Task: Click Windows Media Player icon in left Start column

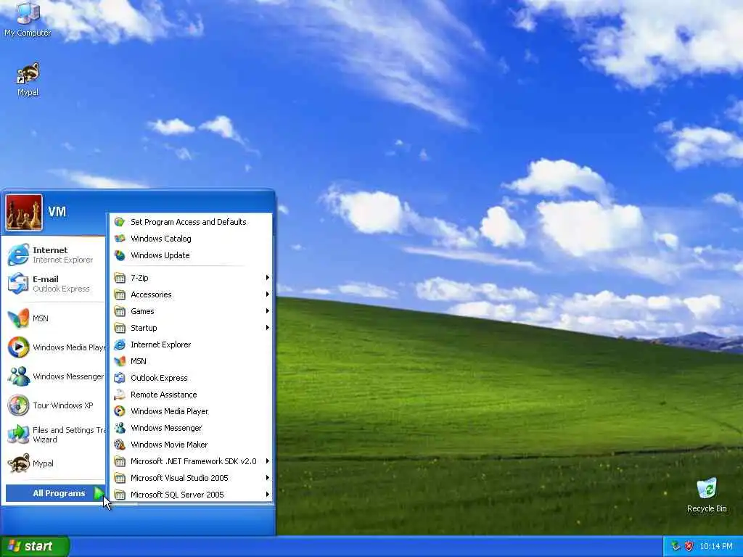Action: [18, 347]
